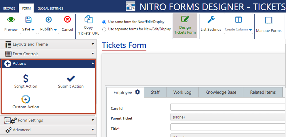Open the Publish dropdown arrow
The height and width of the screenshot is (137, 286).
click(55, 30)
